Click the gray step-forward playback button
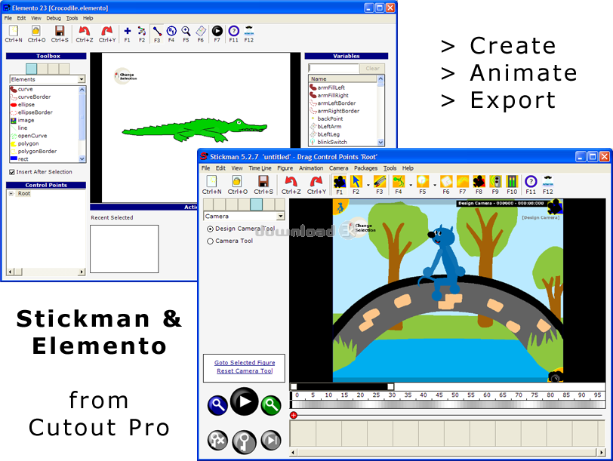The width and height of the screenshot is (613, 461). click(271, 441)
